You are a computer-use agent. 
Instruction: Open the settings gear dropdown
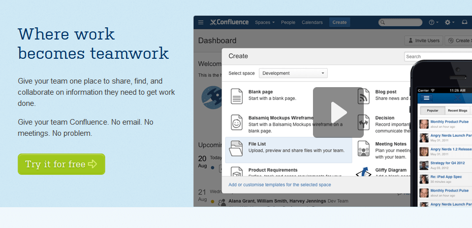click(449, 22)
